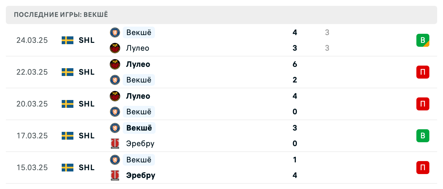The image size is (443, 189).
Task: Click red loss badge for 22.03.25 match
Action: [423, 72]
